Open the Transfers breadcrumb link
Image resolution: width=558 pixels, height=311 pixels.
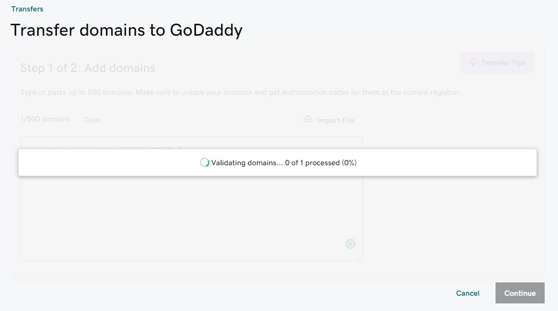[27, 9]
